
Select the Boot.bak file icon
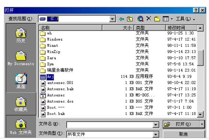click(43, 114)
